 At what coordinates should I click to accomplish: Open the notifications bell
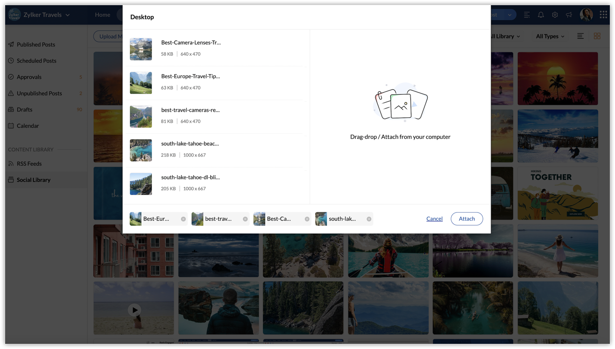coord(541,15)
